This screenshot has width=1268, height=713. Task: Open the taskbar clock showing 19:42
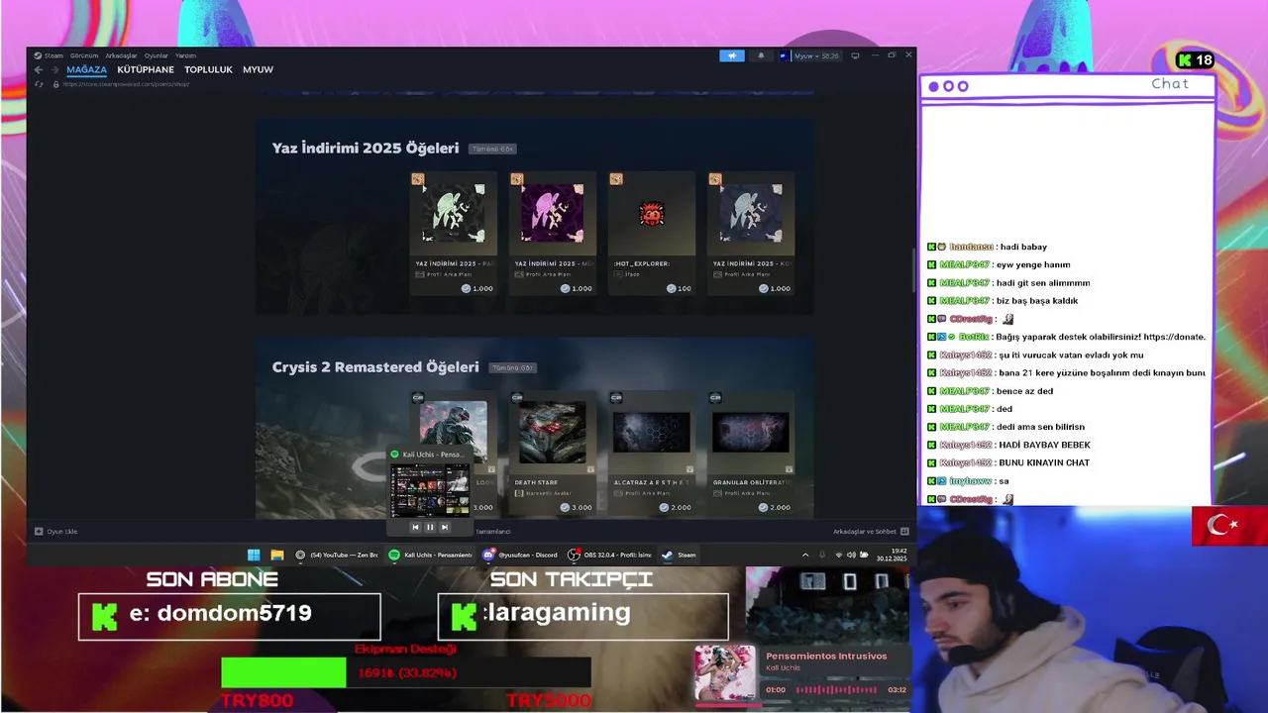coord(892,555)
